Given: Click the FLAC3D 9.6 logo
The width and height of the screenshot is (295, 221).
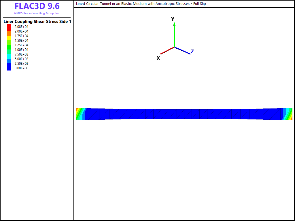Looking at the screenshot, I should (37, 6).
